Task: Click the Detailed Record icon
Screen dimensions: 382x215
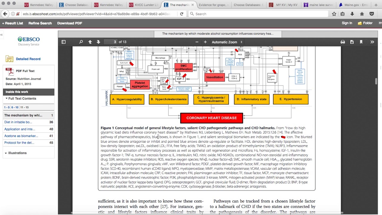Action: 9,59
